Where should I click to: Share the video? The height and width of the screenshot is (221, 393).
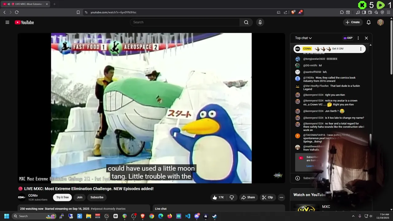tap(248, 197)
